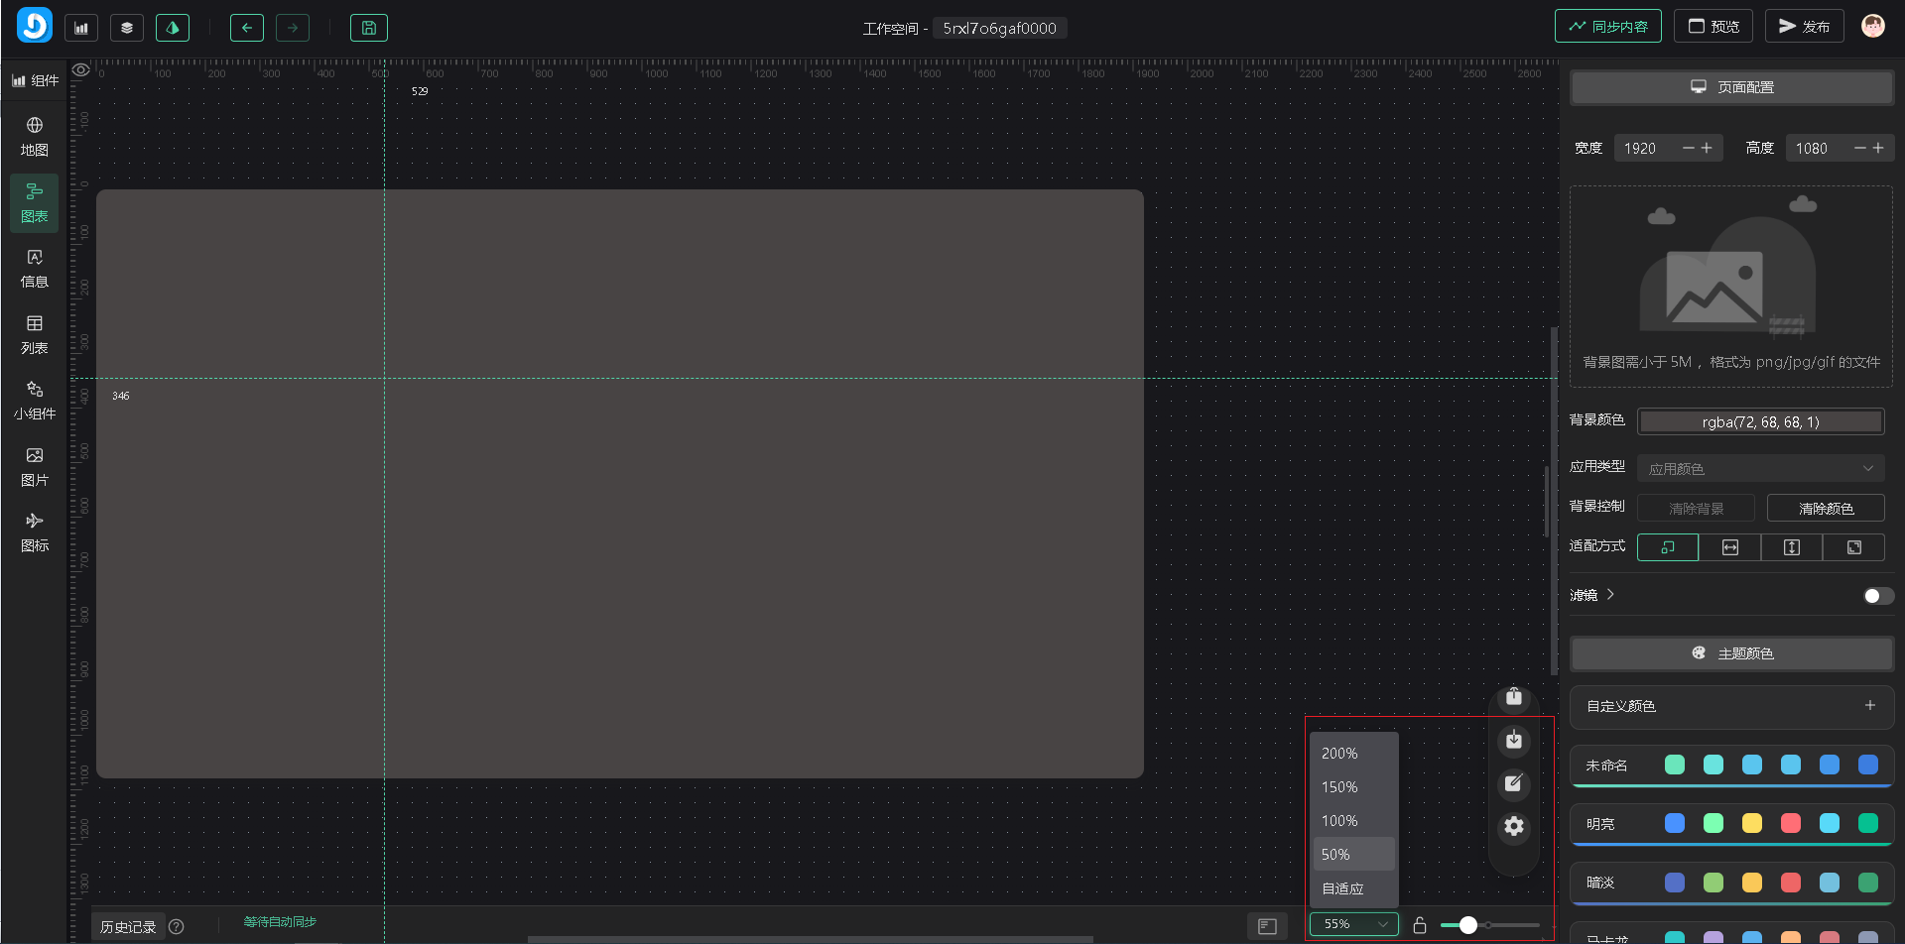Switch to the 地图 sidebar category
The image size is (1905, 944).
35,137
